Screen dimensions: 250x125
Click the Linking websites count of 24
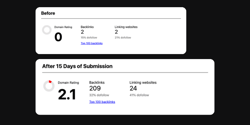pyautogui.click(x=133, y=88)
